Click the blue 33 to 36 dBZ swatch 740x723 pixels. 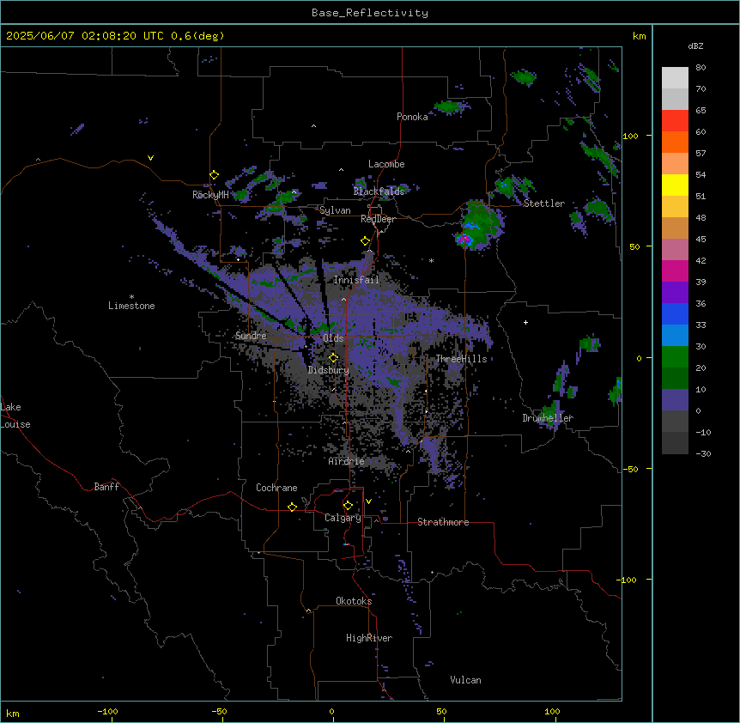point(675,313)
